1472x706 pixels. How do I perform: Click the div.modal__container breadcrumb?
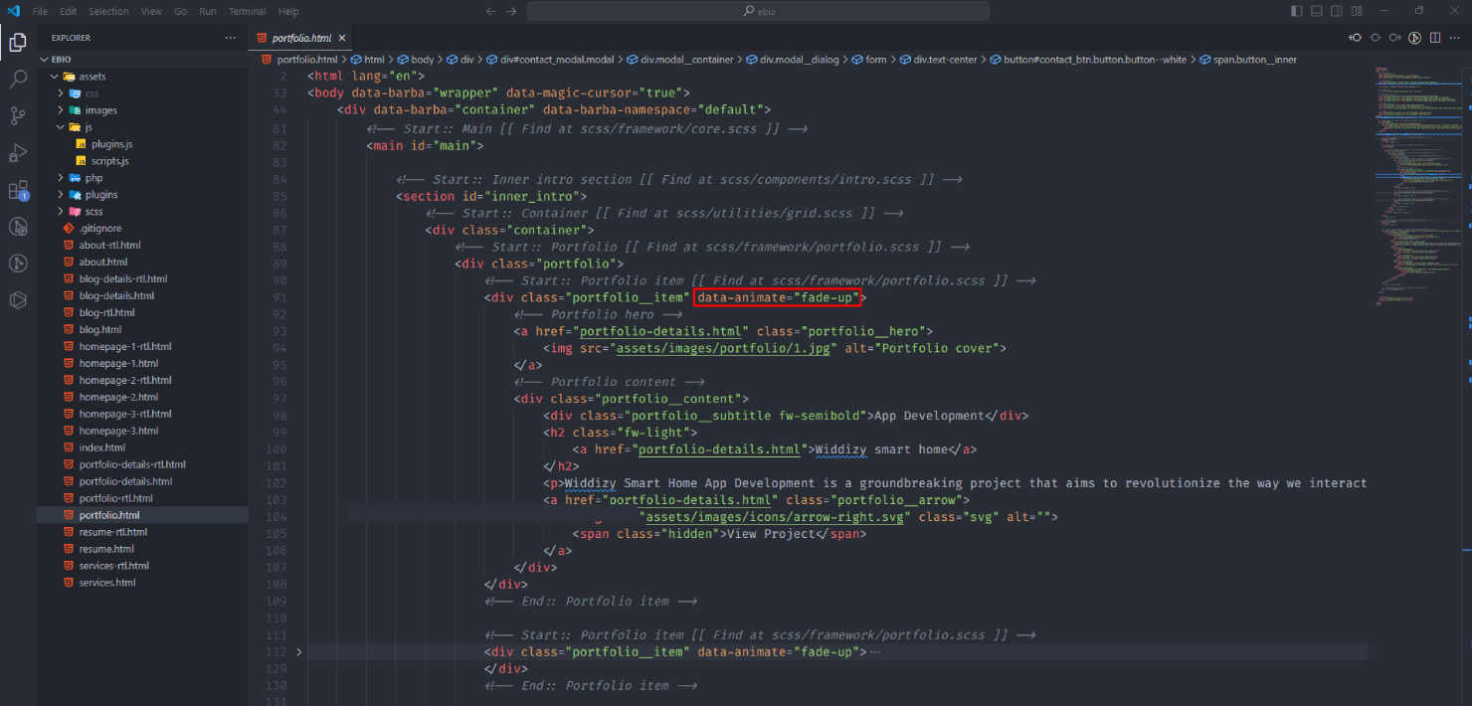pos(679,60)
